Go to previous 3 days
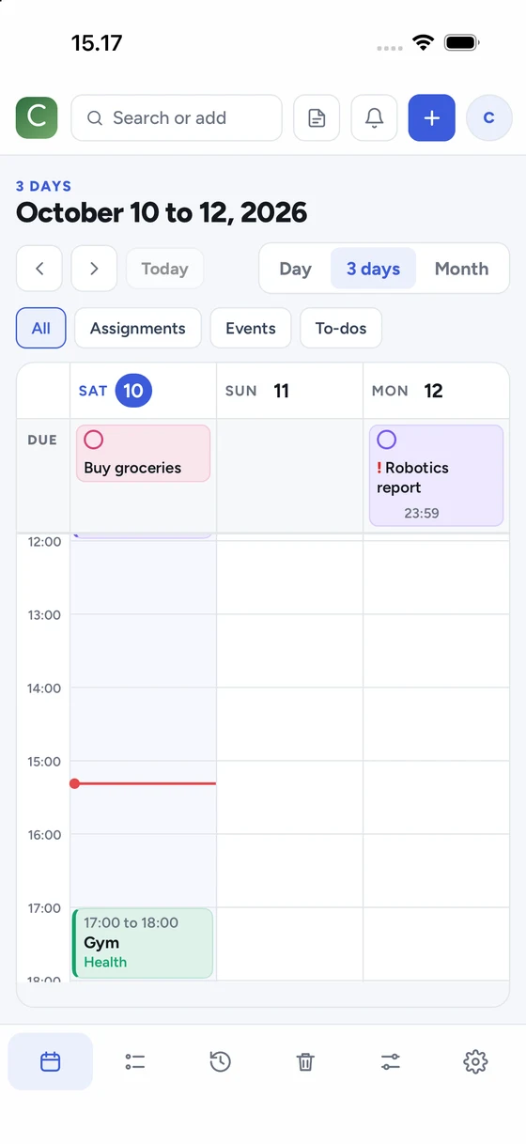526x1144 pixels. (x=39, y=269)
